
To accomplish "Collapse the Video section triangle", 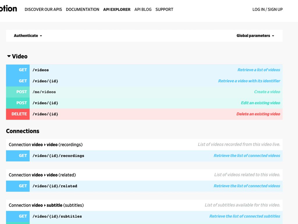I will tap(9, 56).
